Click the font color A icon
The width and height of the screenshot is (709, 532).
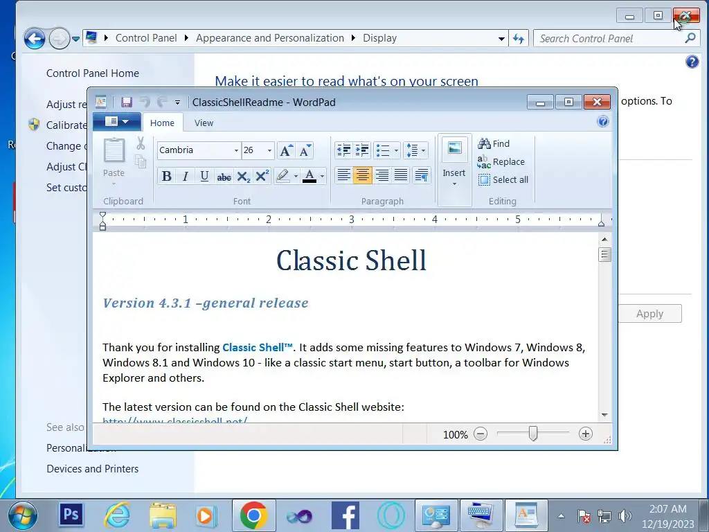point(309,176)
